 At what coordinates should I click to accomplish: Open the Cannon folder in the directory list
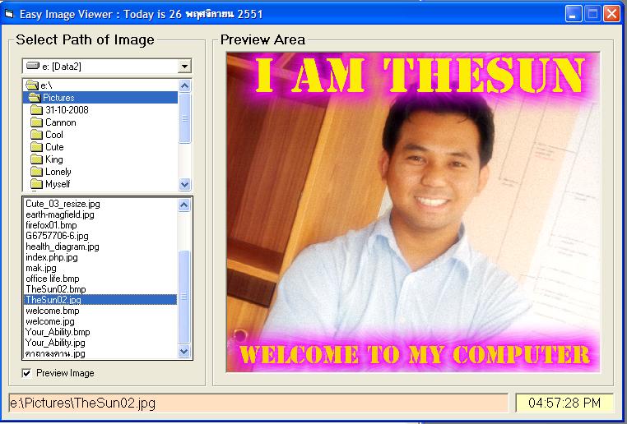tap(61, 122)
